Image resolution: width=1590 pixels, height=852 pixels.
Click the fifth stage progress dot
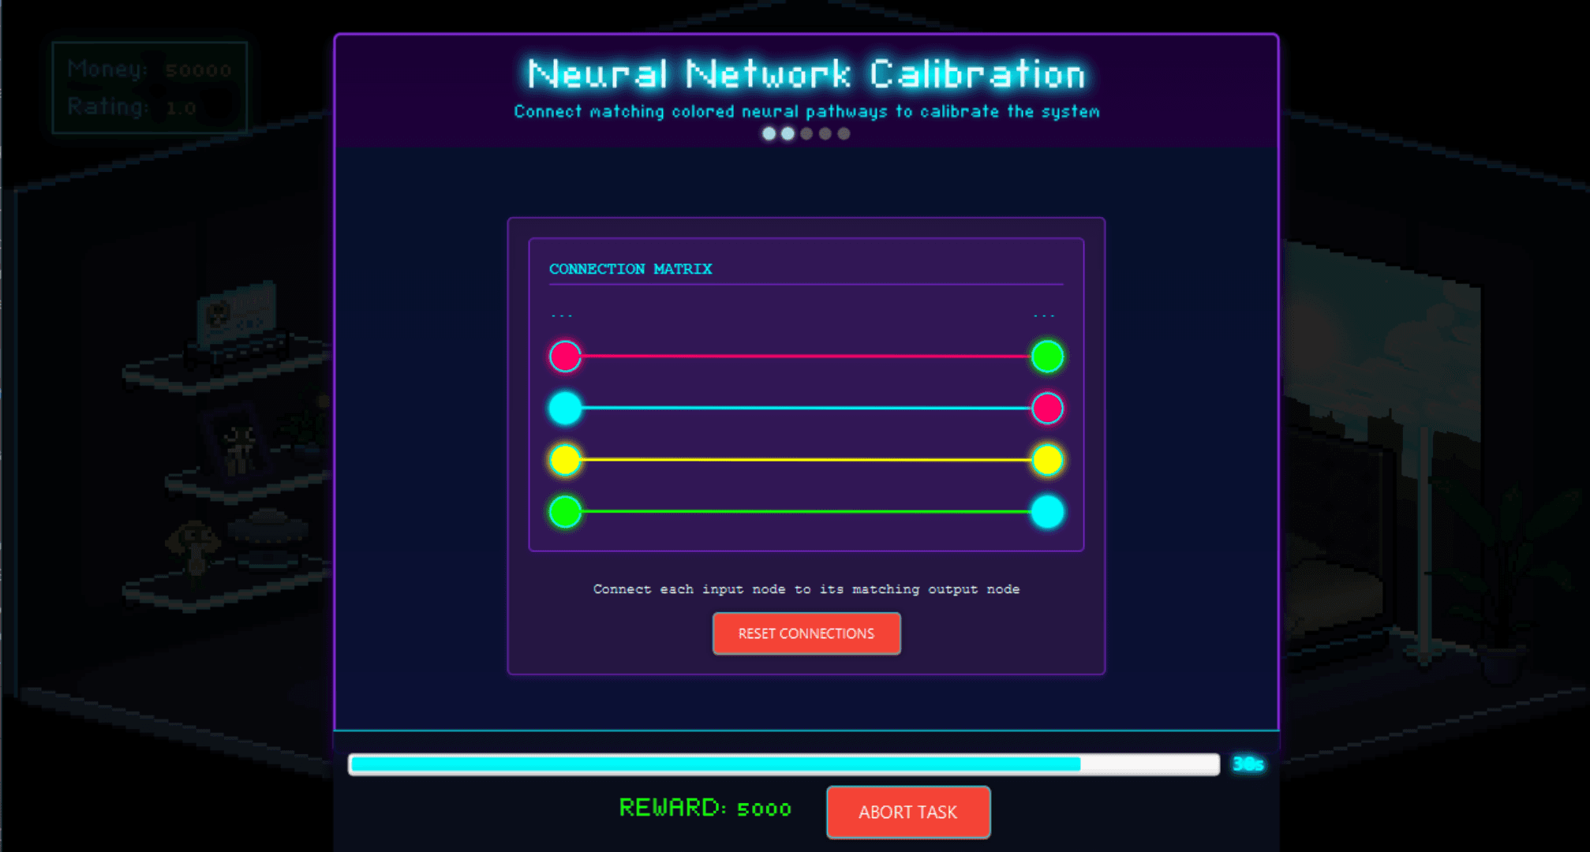(x=844, y=134)
